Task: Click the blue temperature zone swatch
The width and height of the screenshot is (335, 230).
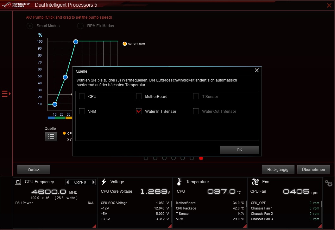Action: pos(51,118)
